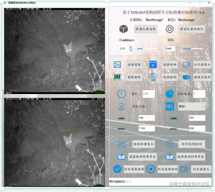Export with 视频检测结果导出 button

(x=191, y=157)
